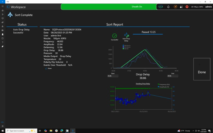Open the hamburger menu in the sidebar
The height and width of the screenshot is (133, 213).
pyautogui.click(x=2, y=6)
